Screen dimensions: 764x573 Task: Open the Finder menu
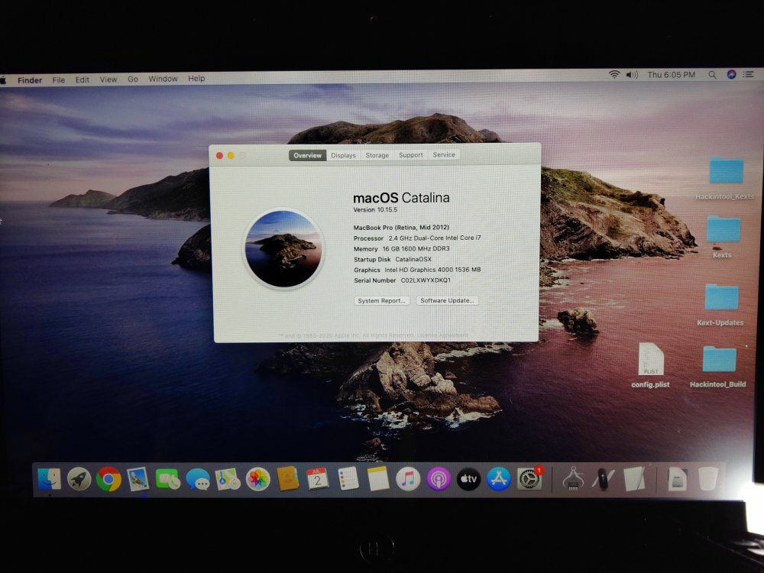[30, 80]
